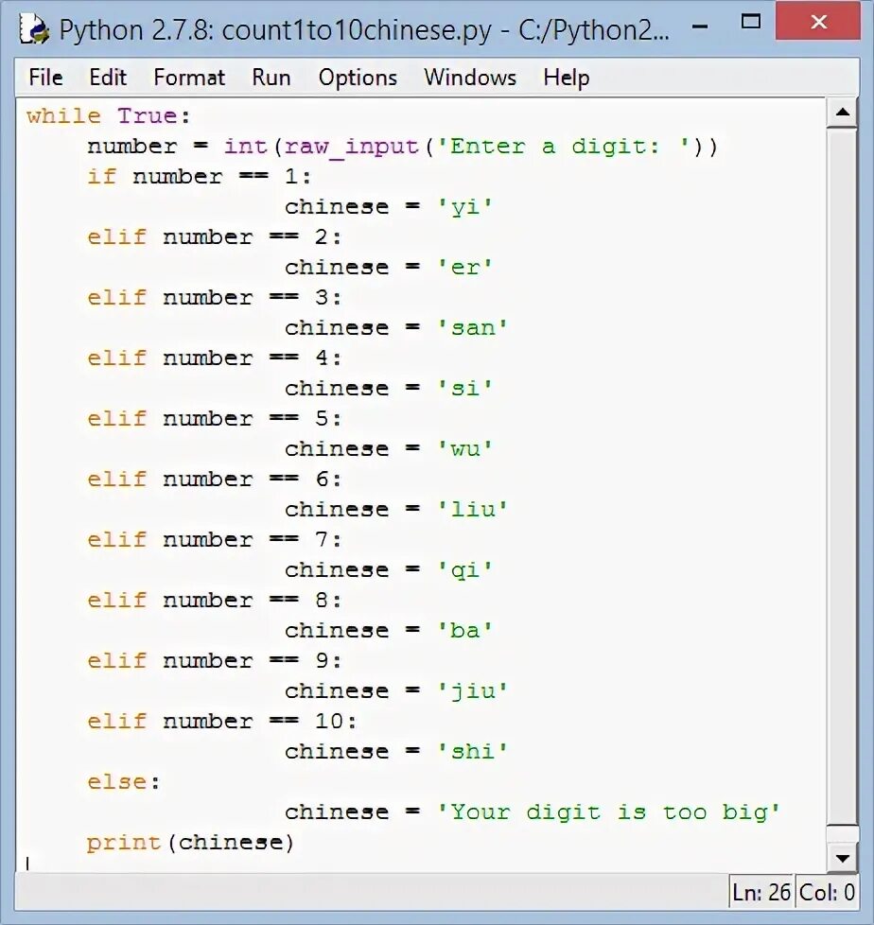
Task: Click the 'elif number == 7:' line
Action: [214, 539]
